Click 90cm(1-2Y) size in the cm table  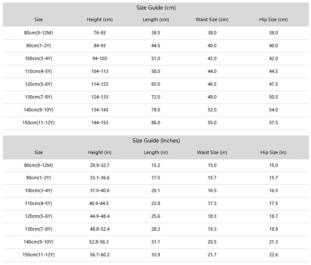[39, 46]
